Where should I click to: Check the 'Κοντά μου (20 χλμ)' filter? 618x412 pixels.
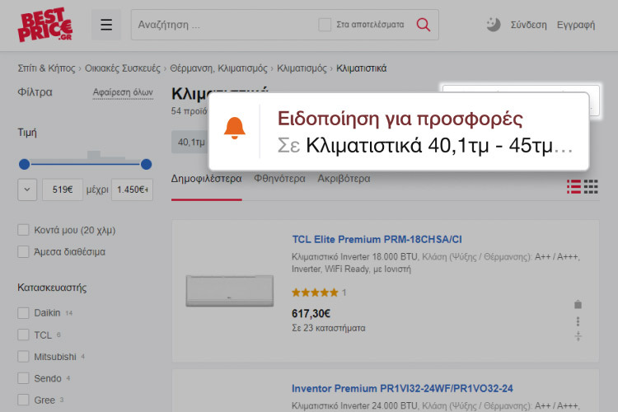tap(23, 230)
